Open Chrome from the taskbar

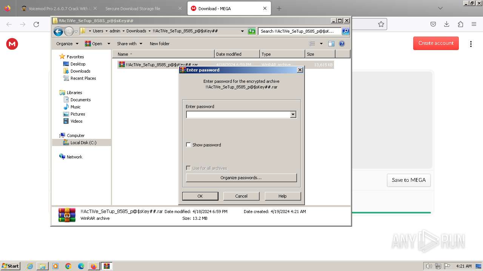click(68, 266)
